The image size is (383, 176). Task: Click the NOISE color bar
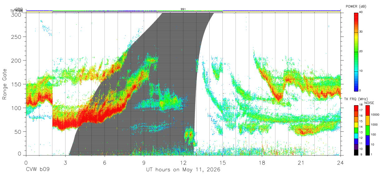pos(367,130)
